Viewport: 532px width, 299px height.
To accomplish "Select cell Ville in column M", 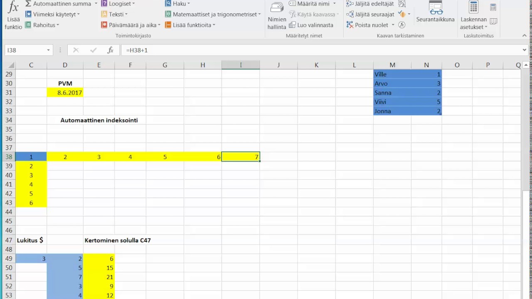I will pos(392,74).
